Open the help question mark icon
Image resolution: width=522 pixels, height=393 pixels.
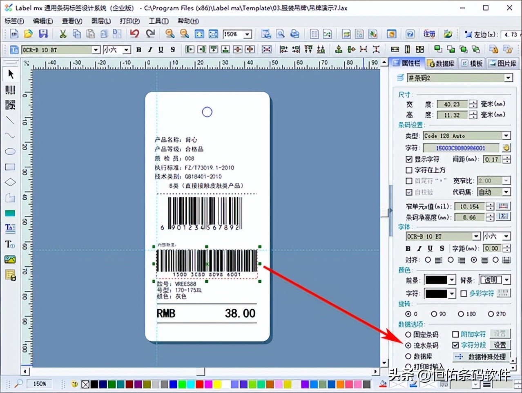point(410,34)
